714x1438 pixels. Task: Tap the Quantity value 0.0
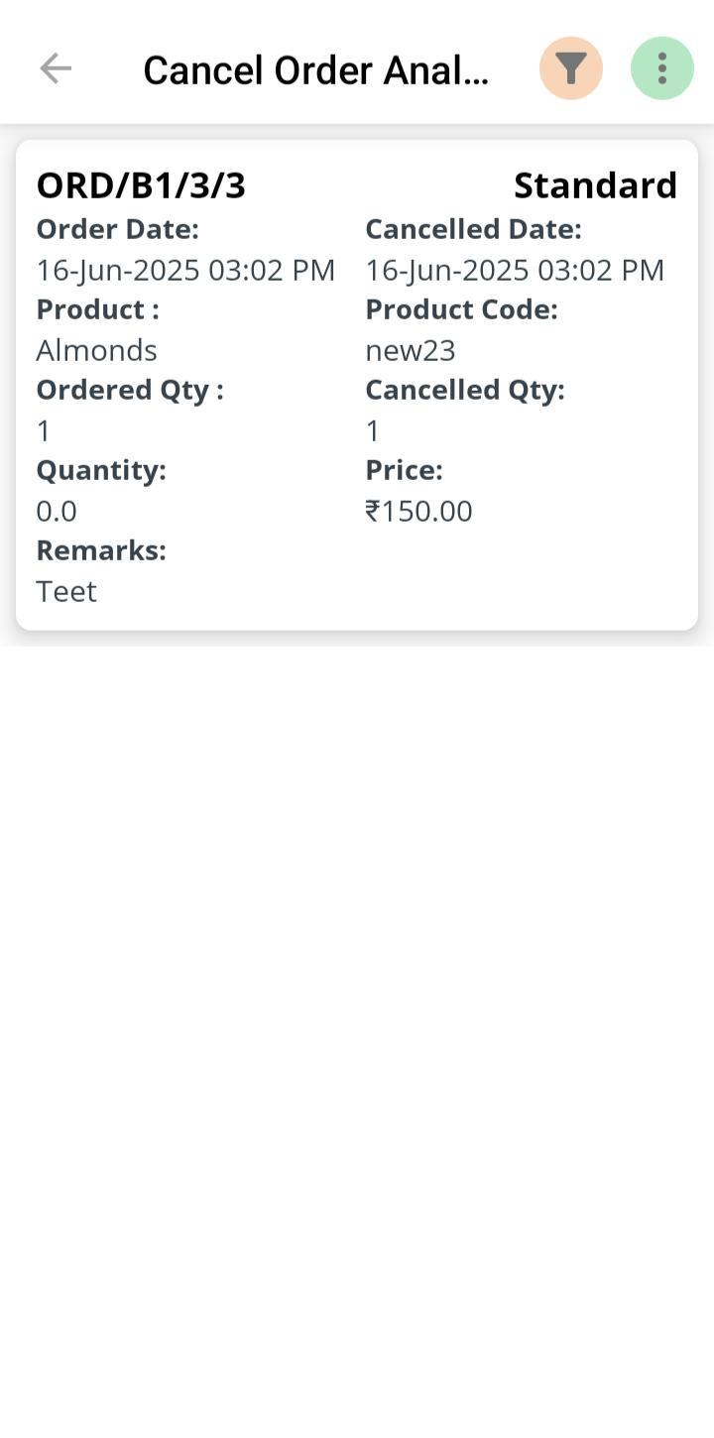57,511
